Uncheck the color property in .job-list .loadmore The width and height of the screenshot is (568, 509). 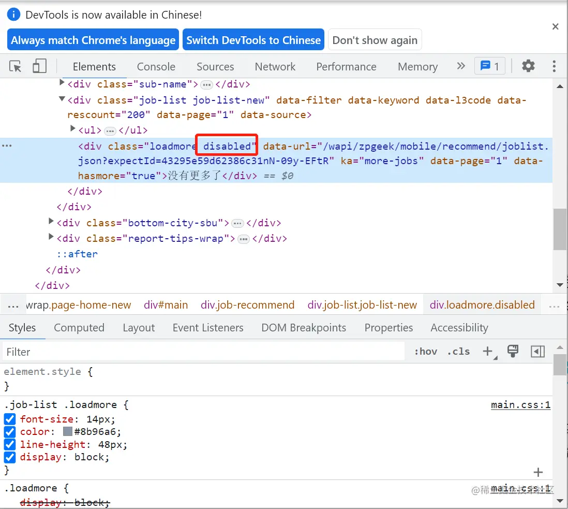(x=9, y=431)
